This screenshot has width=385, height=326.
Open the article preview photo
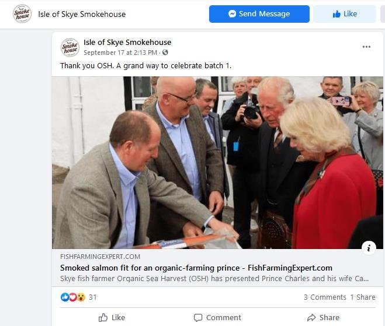click(x=217, y=163)
